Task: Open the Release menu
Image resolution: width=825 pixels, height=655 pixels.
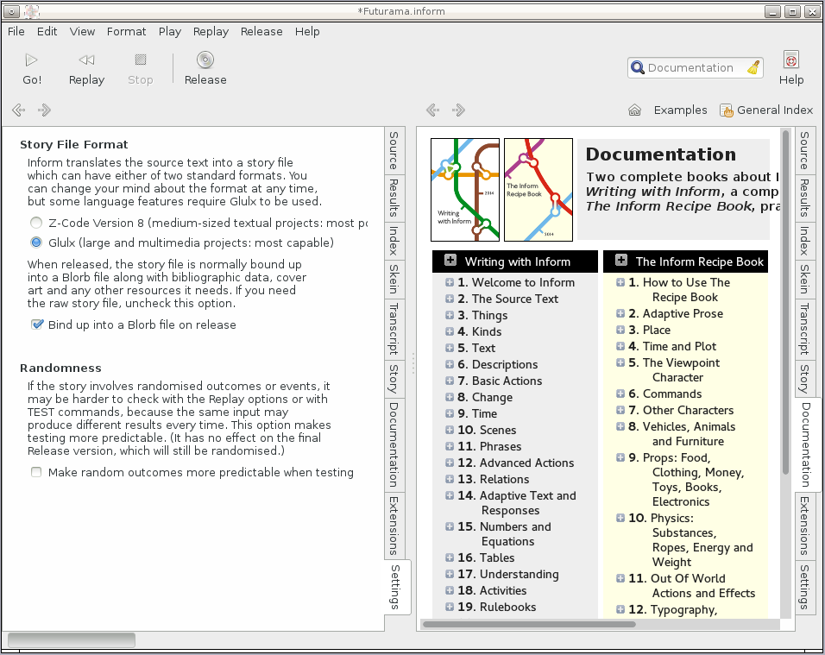Action: point(261,31)
